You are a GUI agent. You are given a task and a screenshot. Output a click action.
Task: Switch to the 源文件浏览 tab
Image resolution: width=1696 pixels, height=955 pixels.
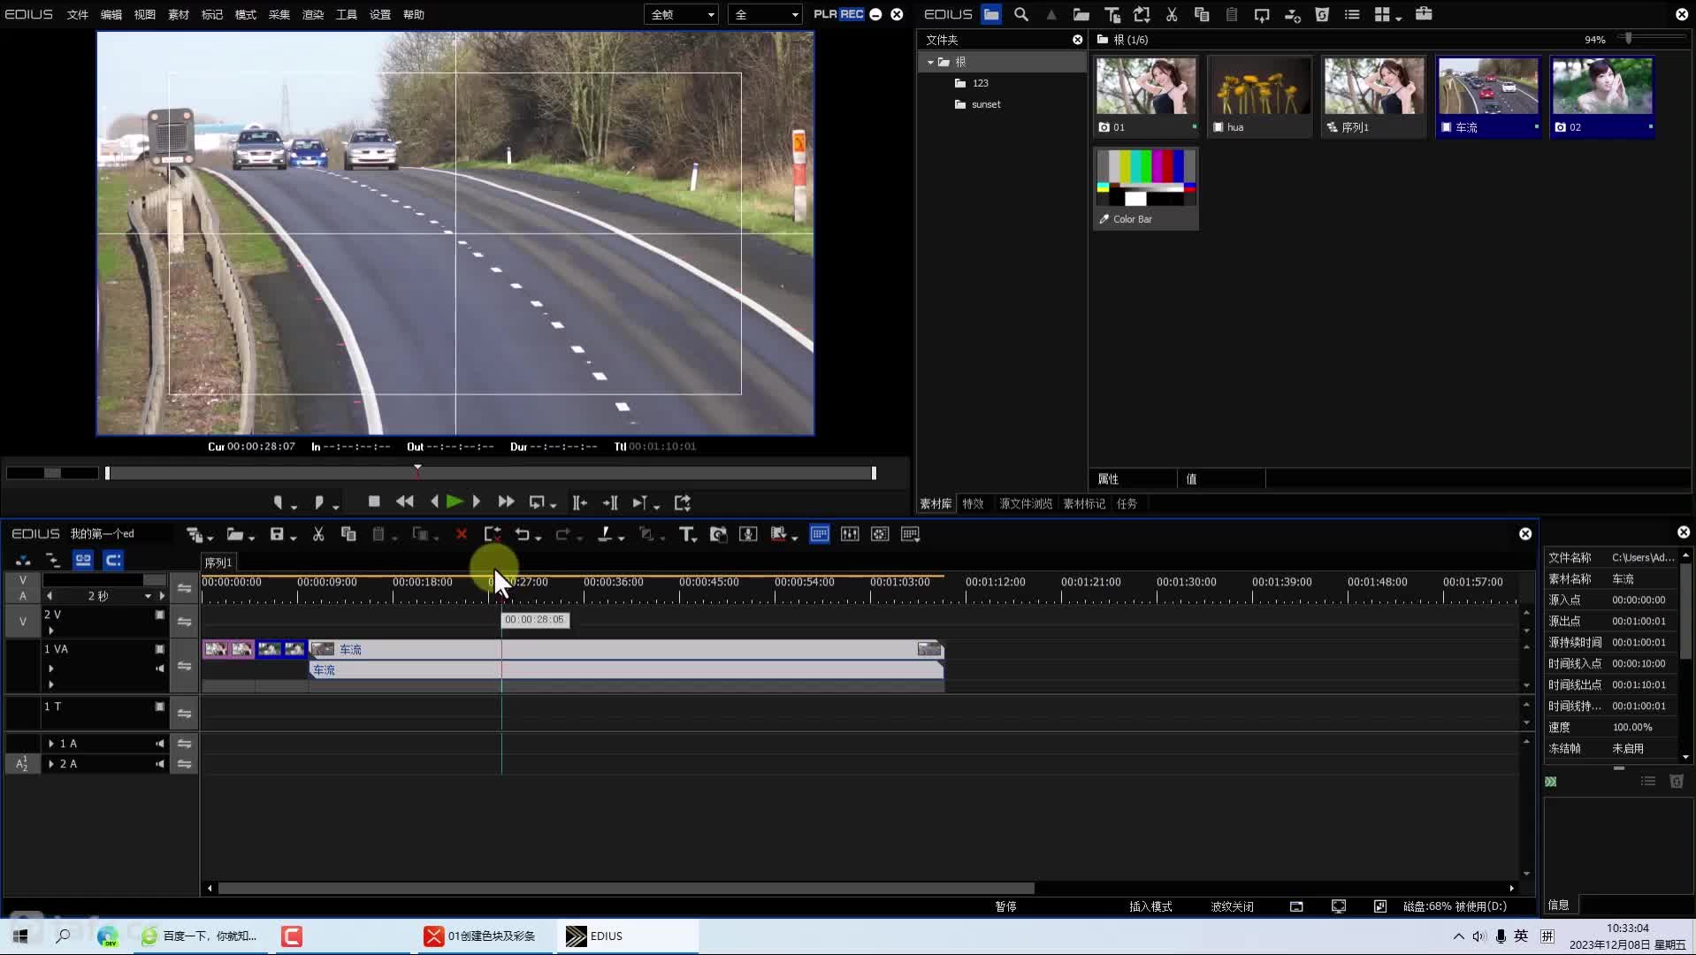(1026, 503)
